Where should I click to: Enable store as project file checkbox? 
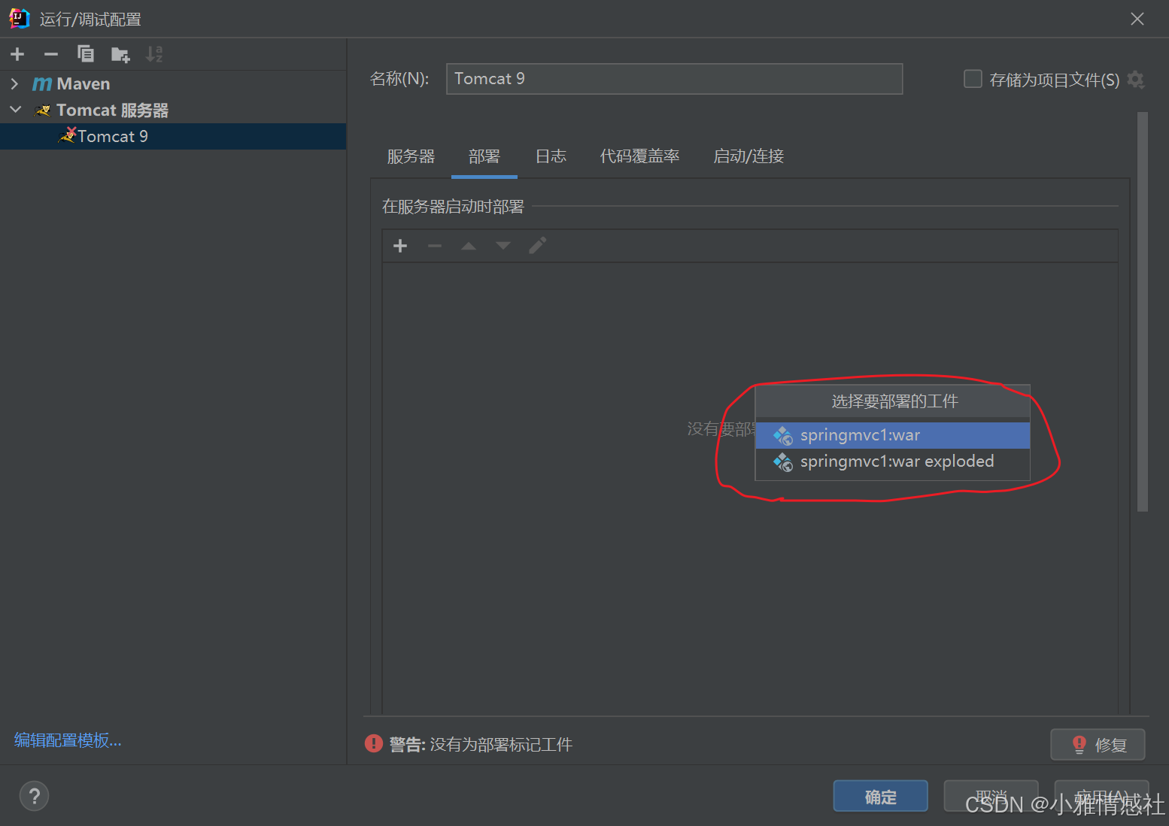pos(973,79)
